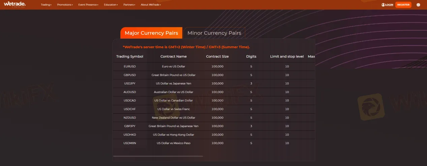427x166 pixels.
Task: Switch to Minor Currency Pairs tab
Action: 214,33
